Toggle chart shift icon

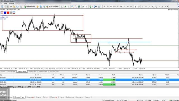(x=86, y=6)
